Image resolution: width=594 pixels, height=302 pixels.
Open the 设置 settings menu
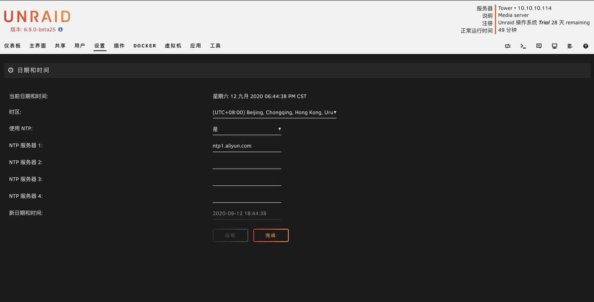click(x=100, y=46)
